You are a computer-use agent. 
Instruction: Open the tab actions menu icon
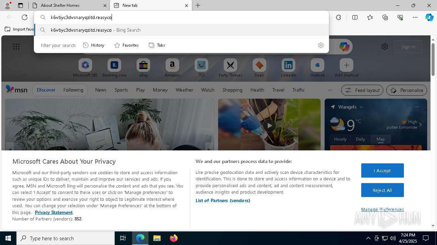[x=20, y=5]
